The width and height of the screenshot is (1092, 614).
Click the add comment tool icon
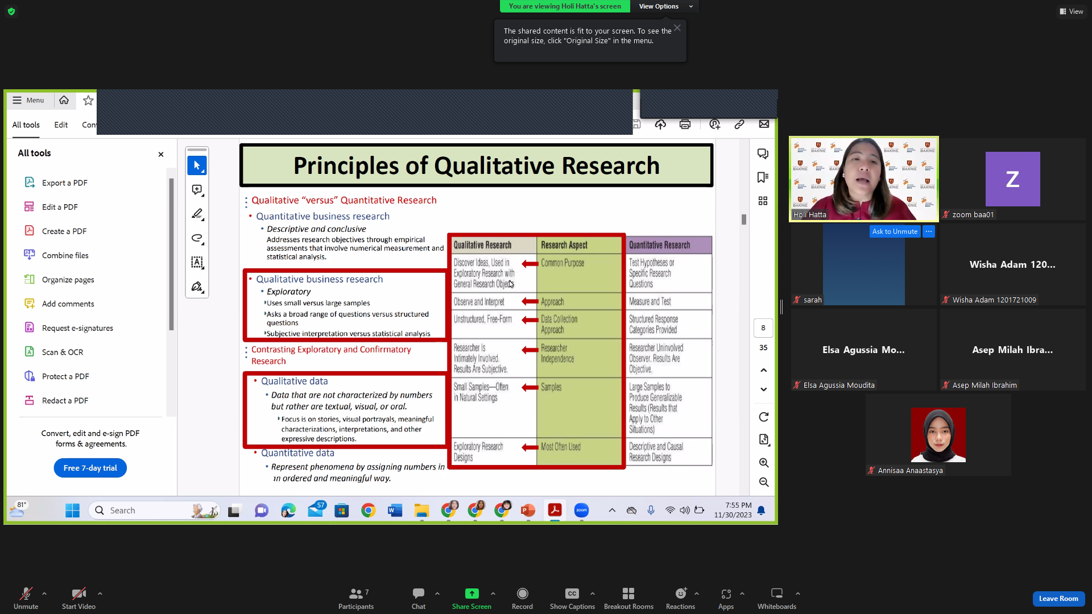tap(197, 190)
